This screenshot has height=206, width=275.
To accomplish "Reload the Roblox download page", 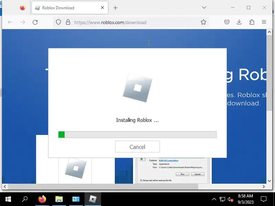I will click(x=35, y=22).
